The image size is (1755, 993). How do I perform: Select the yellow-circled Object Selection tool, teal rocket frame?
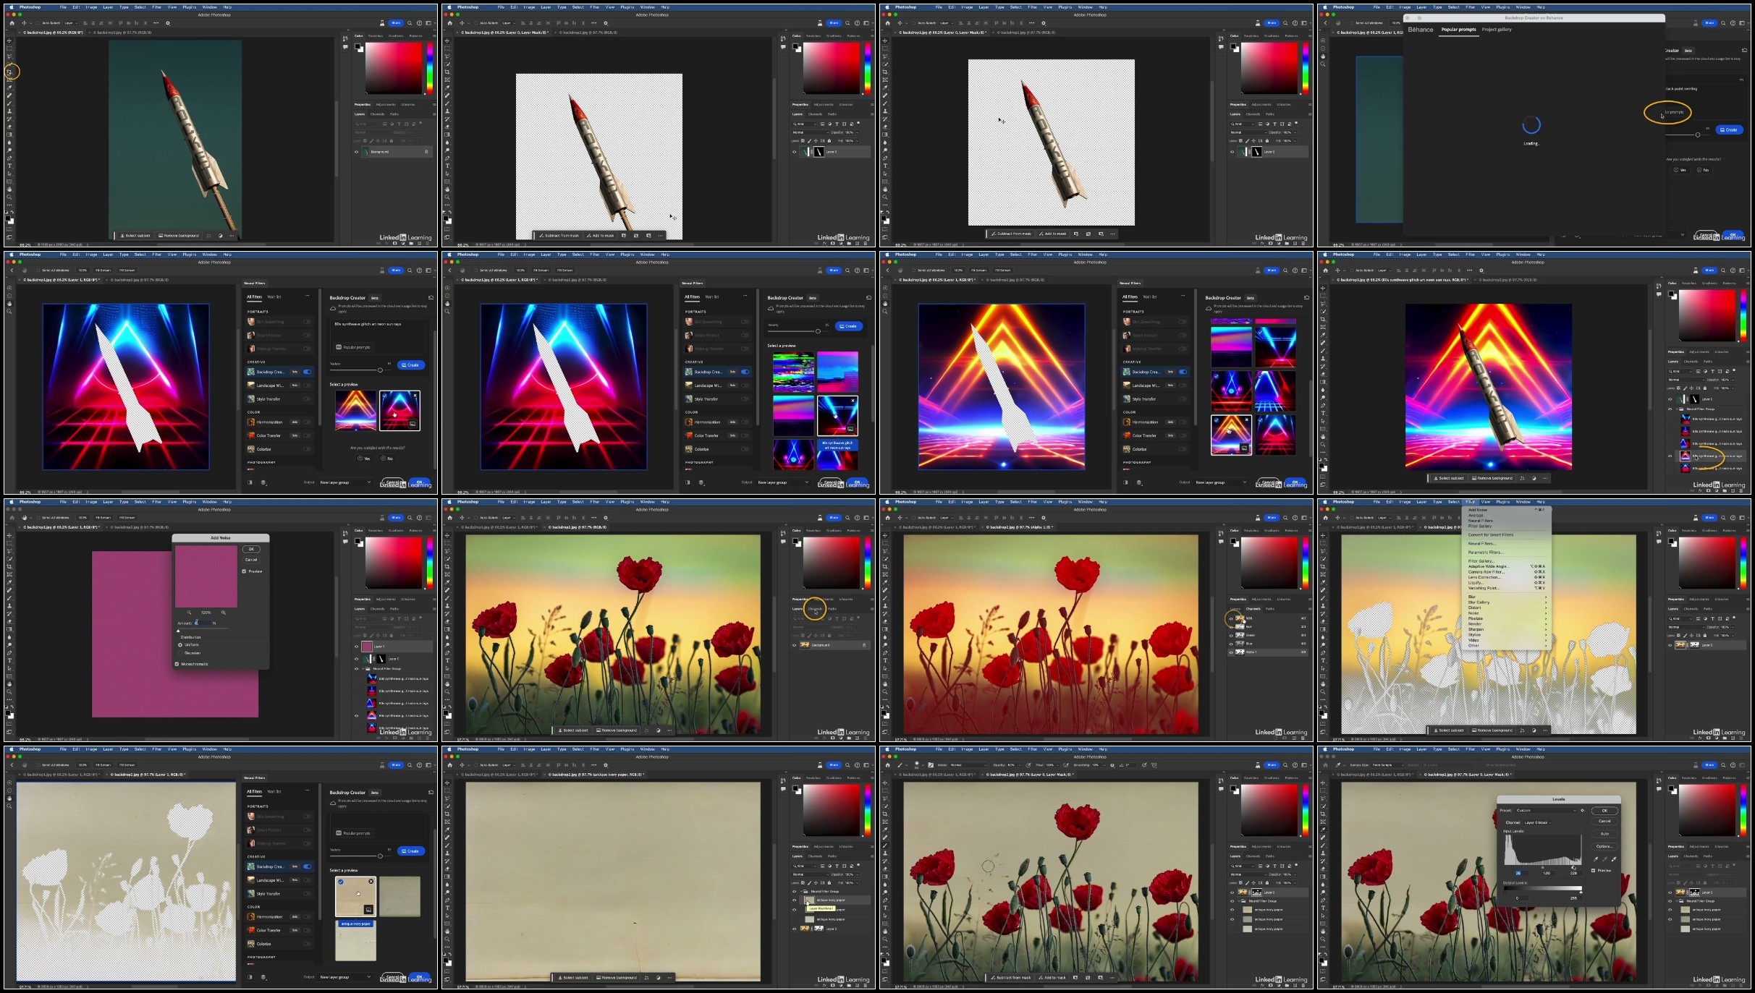pos(10,72)
